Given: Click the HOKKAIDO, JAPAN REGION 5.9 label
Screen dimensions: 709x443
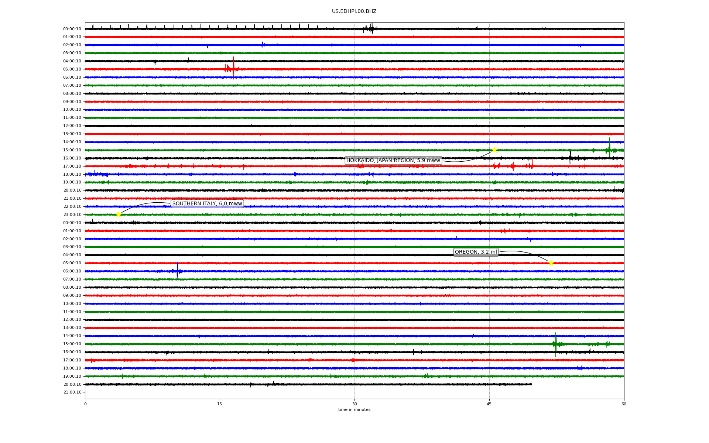Looking at the screenshot, I should pyautogui.click(x=393, y=160).
